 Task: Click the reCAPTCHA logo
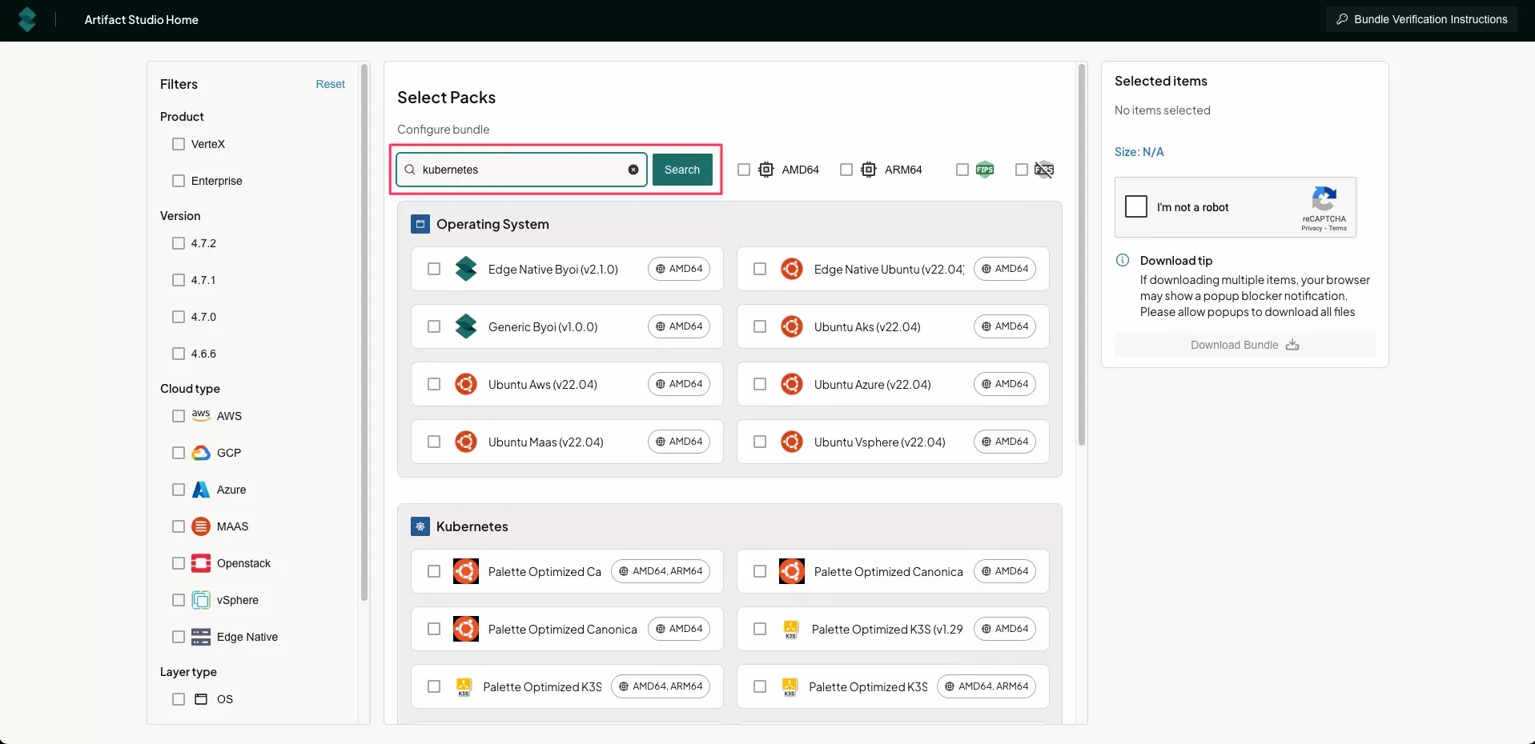click(1324, 198)
